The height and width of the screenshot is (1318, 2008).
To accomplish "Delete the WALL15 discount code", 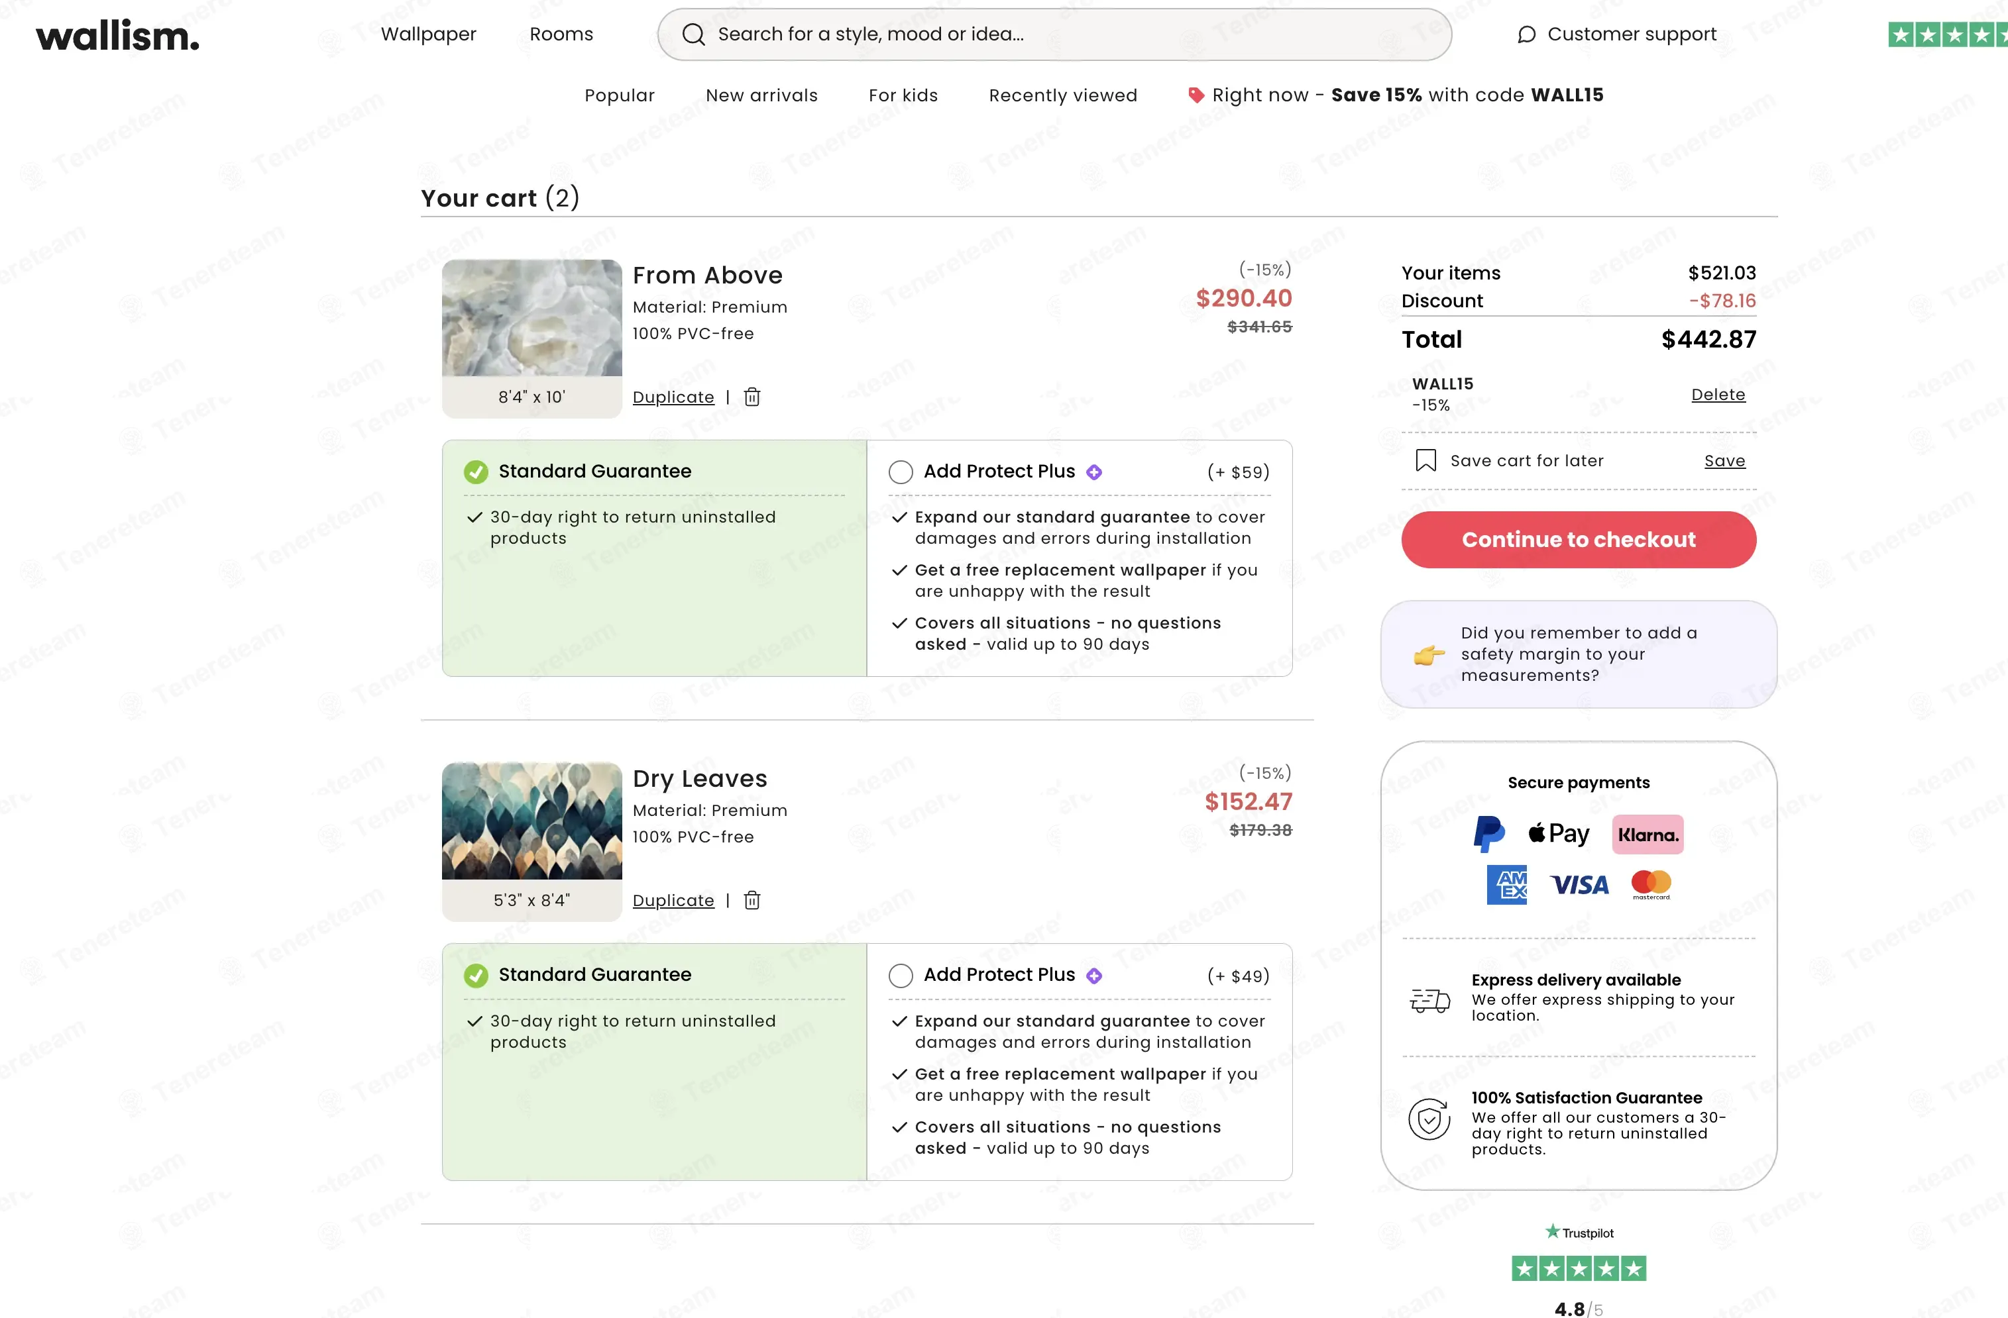I will [1718, 395].
